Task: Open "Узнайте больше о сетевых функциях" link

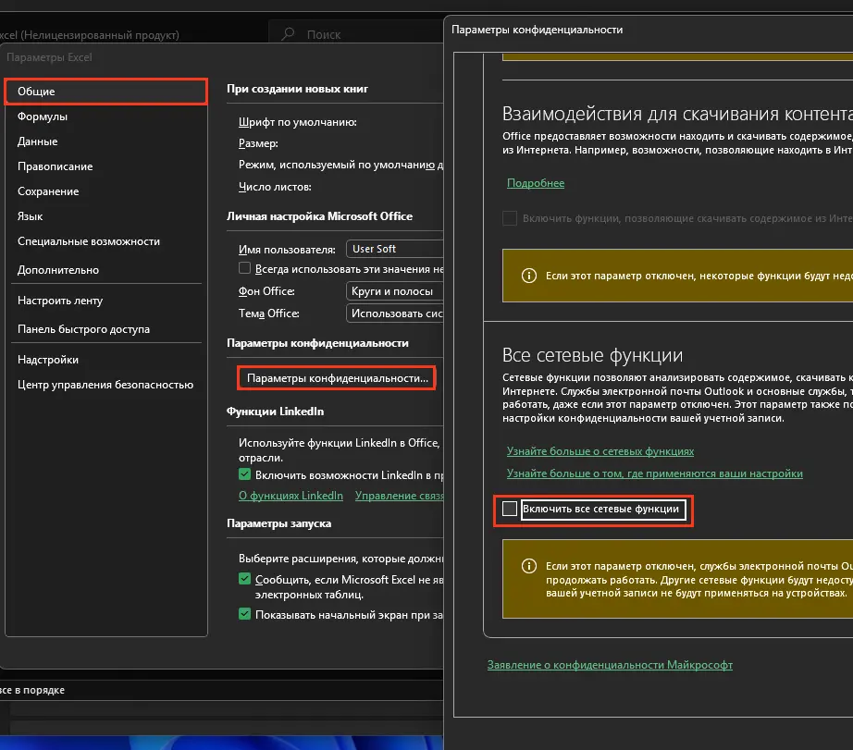Action: tap(600, 451)
